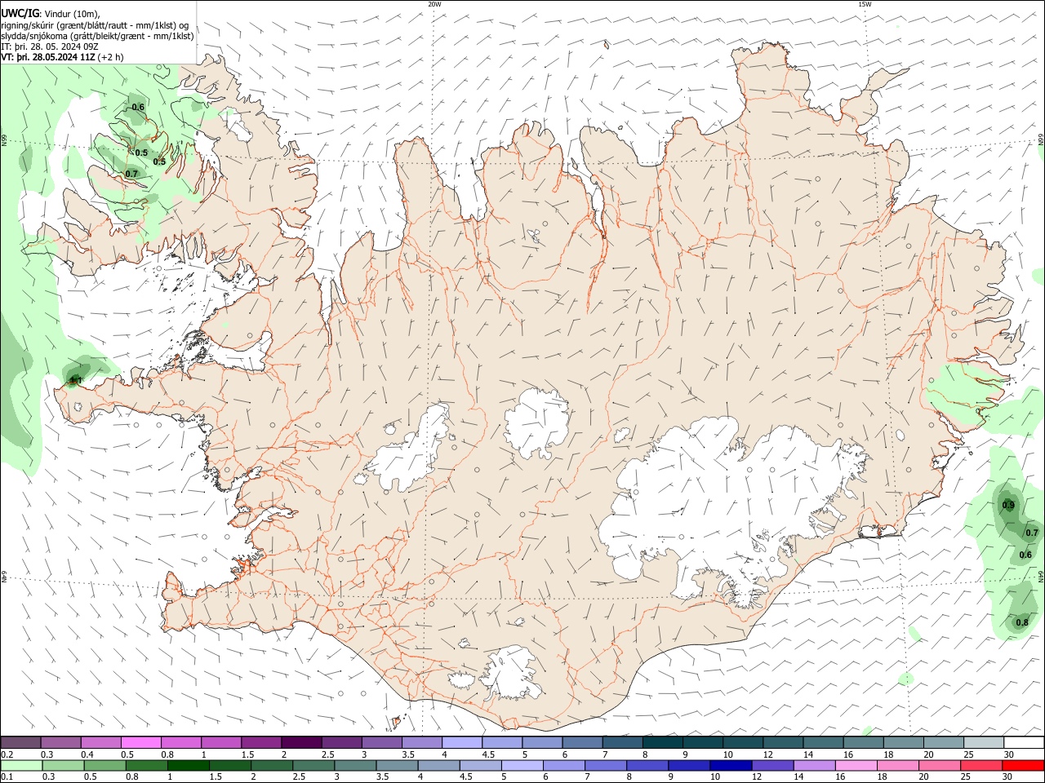
Task: Click the '0.2' label in the snow legend
Action: point(7,754)
